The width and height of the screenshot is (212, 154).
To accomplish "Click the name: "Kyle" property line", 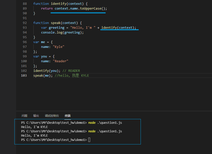I will click(x=53, y=47).
